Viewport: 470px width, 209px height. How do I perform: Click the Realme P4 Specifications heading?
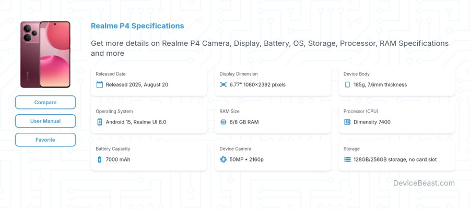[137, 26]
